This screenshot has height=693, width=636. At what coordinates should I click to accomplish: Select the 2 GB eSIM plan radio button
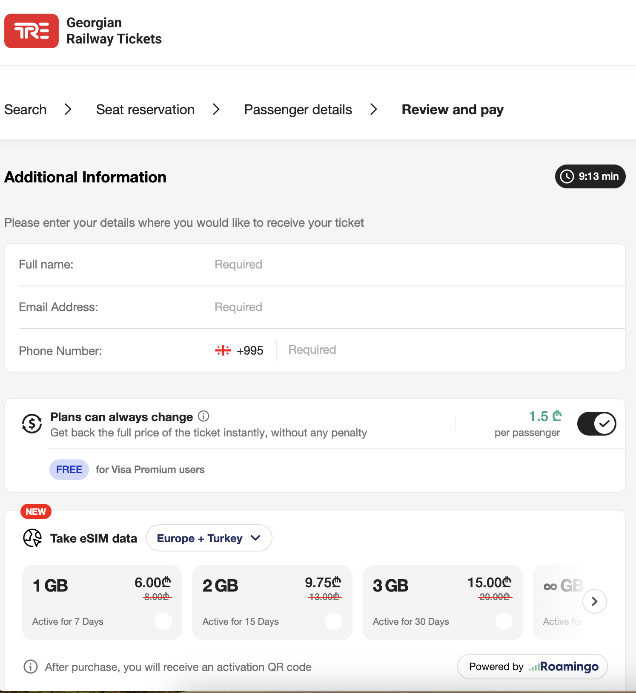(x=334, y=621)
